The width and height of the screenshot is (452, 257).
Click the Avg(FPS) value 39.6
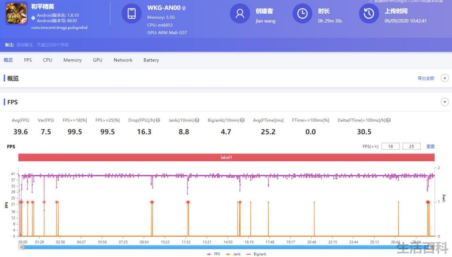20,132
